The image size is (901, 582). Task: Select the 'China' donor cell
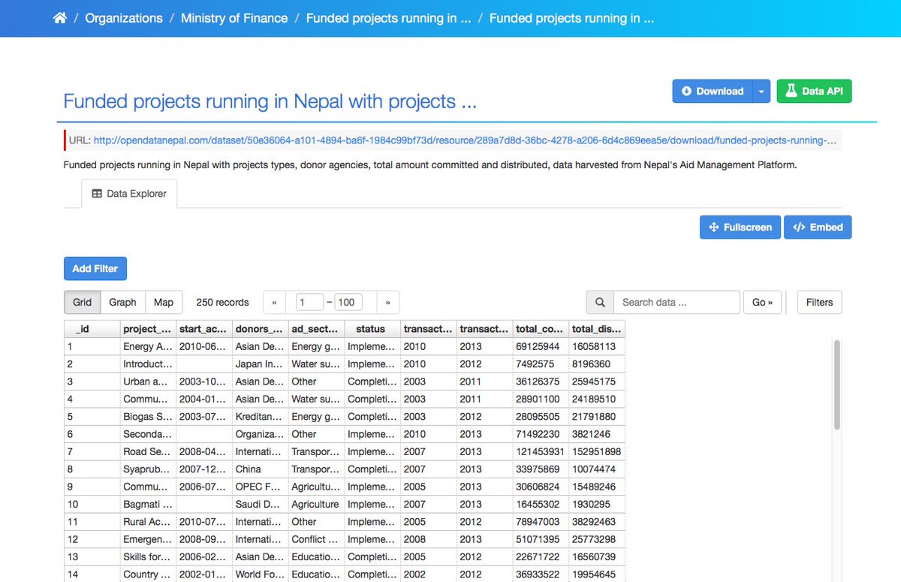pyautogui.click(x=260, y=469)
